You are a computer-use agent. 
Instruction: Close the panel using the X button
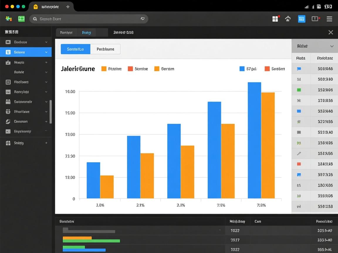(x=331, y=33)
